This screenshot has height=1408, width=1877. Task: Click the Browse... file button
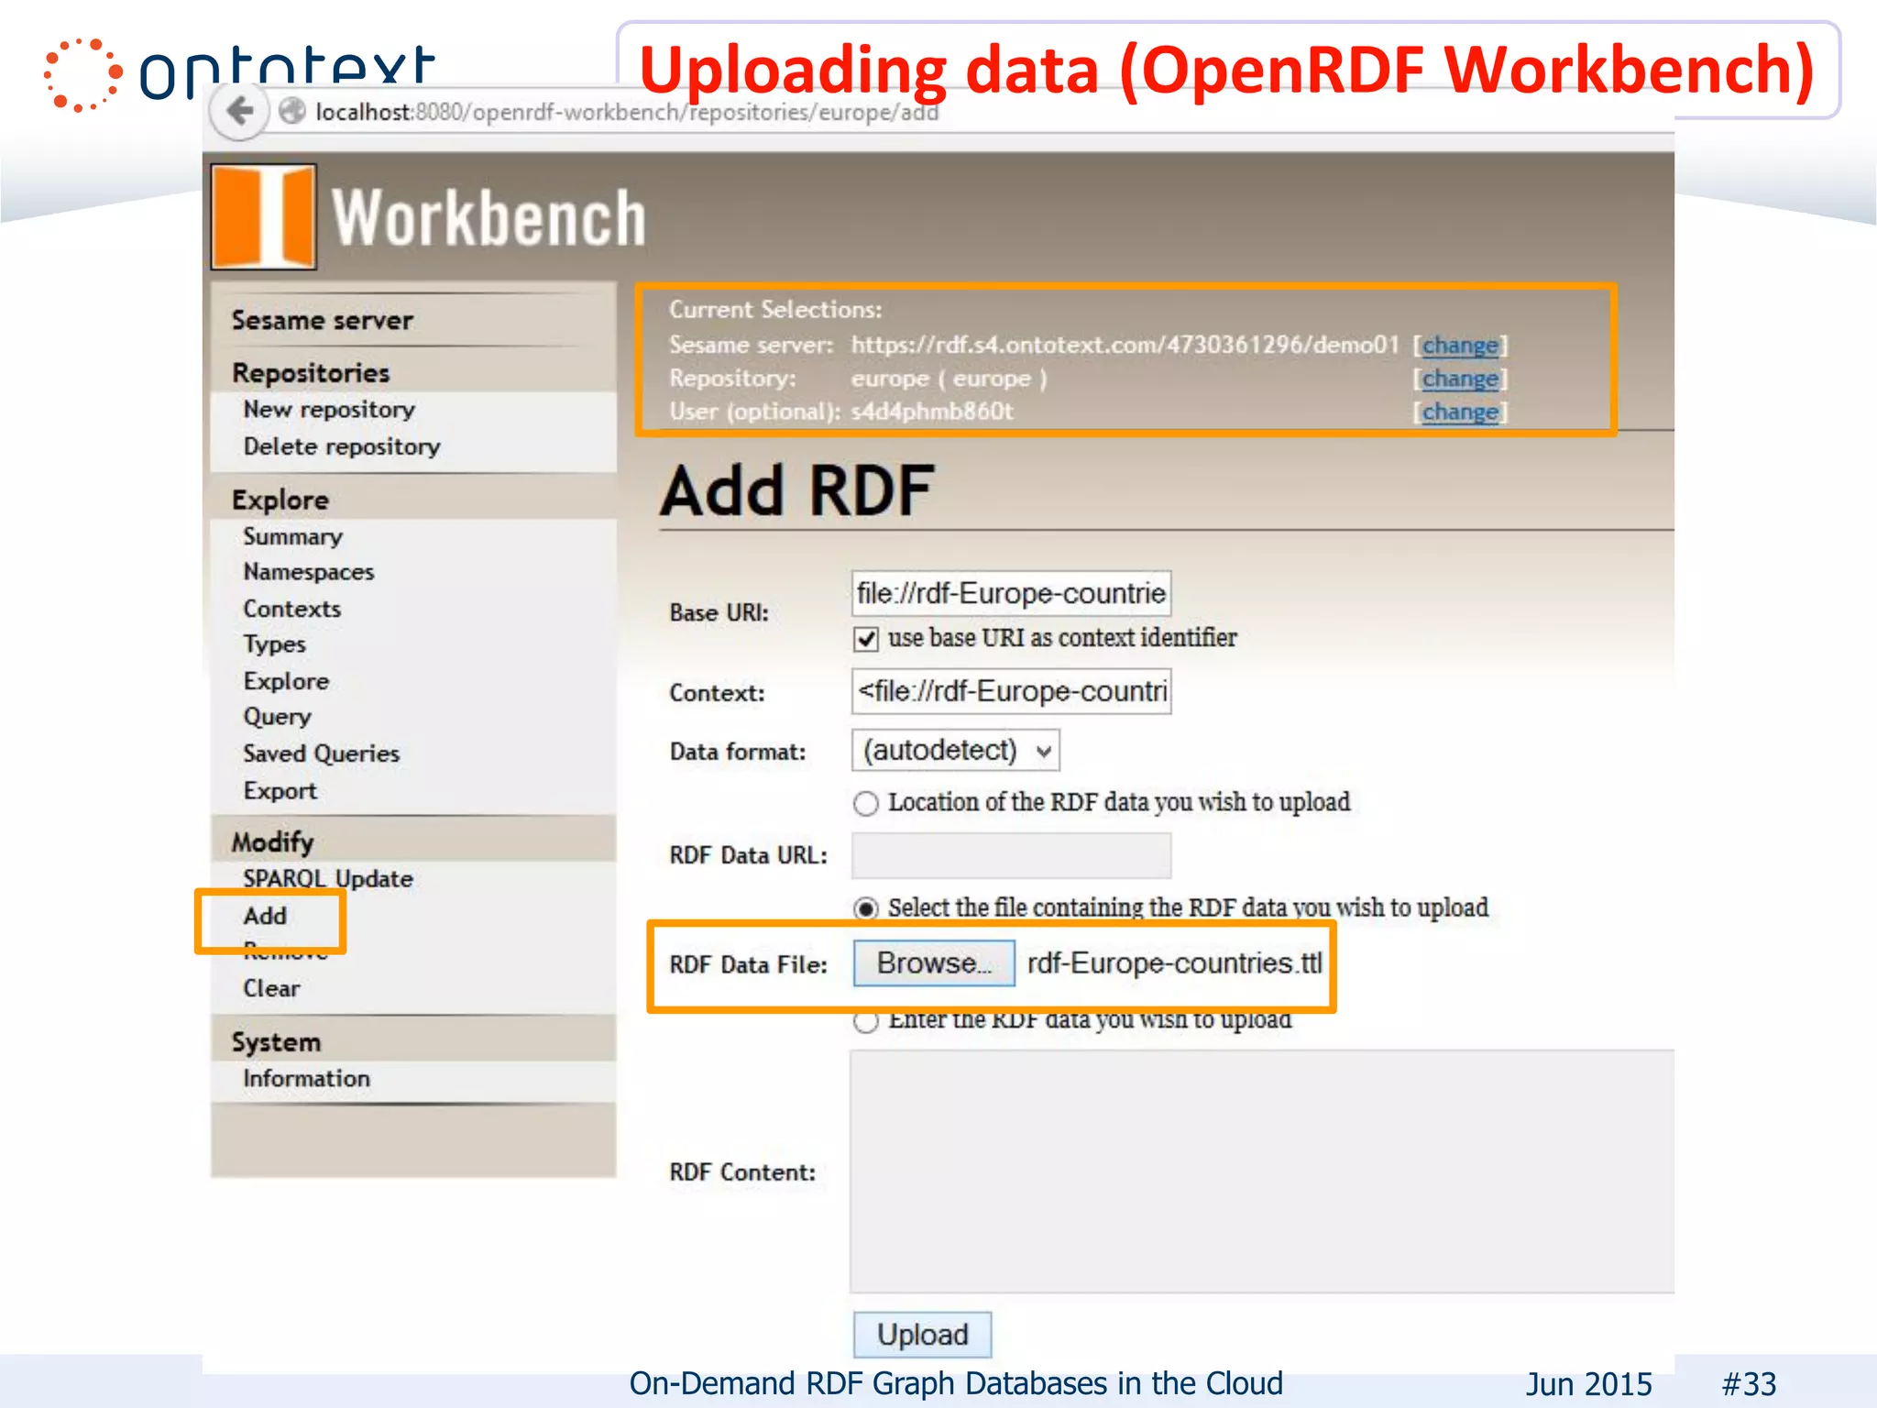tap(934, 963)
